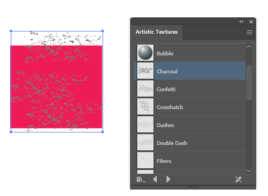Image resolution: width=268 pixels, height=196 pixels.
Task: Click the top-left selection handle
Action: 11,31
